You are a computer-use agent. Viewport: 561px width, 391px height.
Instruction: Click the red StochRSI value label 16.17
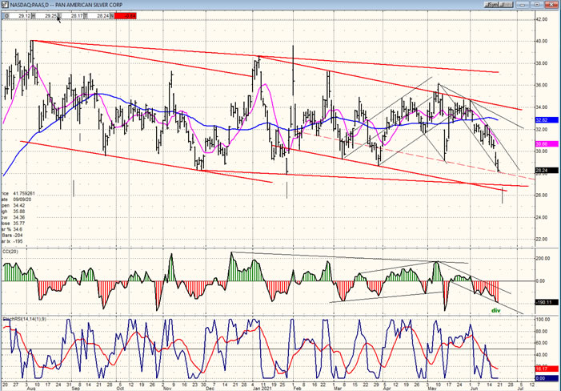click(x=547, y=369)
